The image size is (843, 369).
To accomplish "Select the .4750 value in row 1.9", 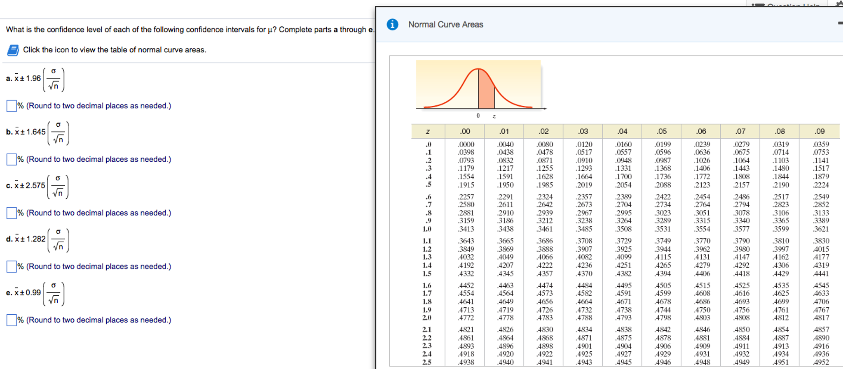I will 702,310.
